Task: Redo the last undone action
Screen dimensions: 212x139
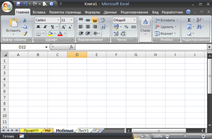Action: (x=35, y=4)
